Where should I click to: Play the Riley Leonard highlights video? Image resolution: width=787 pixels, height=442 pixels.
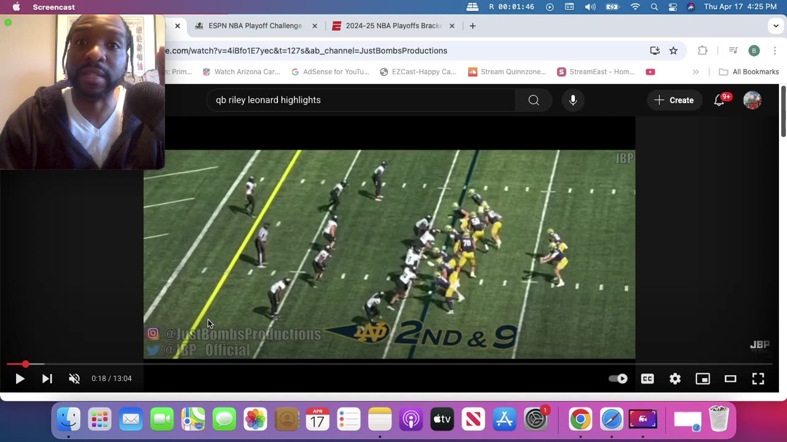tap(20, 379)
